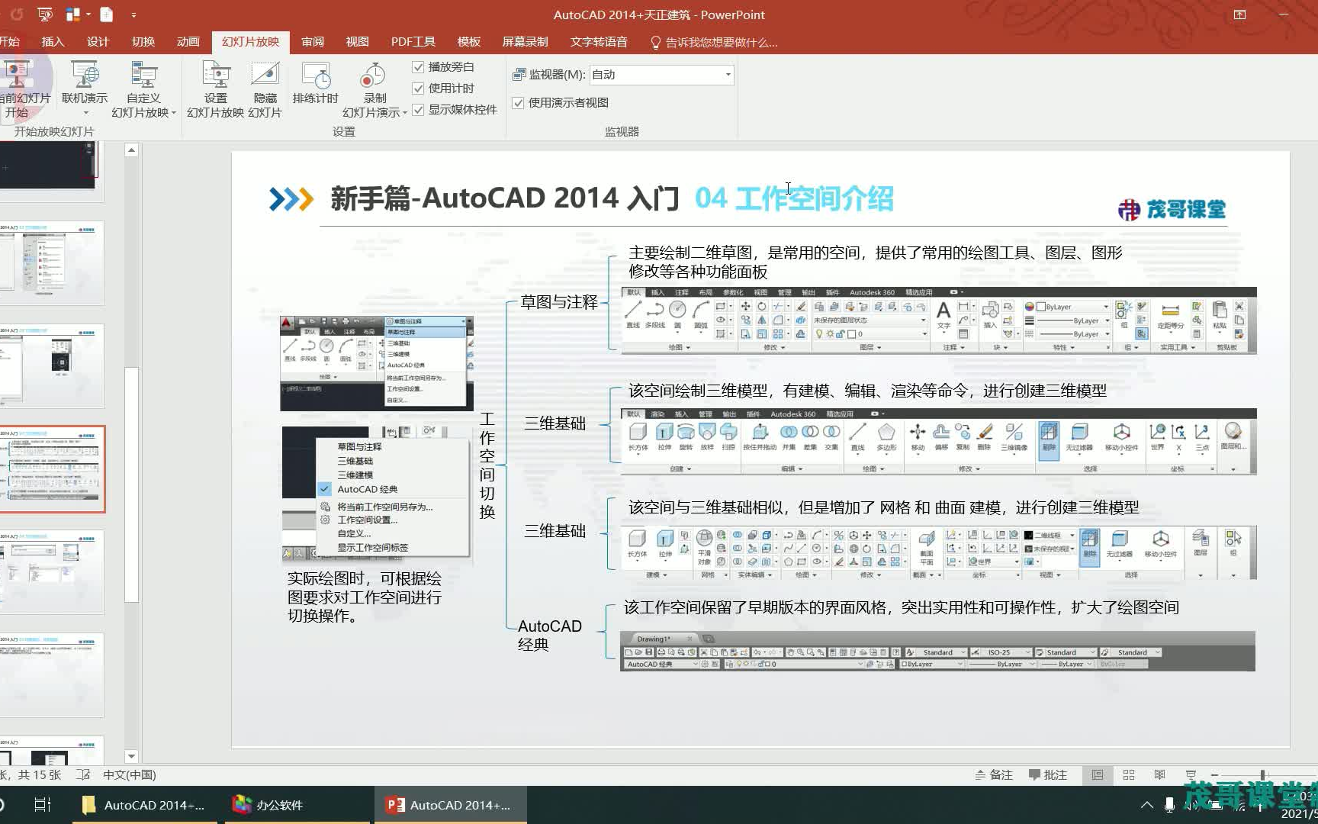
Task: Enable the 播放旁白 checkbox
Action: tap(418, 66)
